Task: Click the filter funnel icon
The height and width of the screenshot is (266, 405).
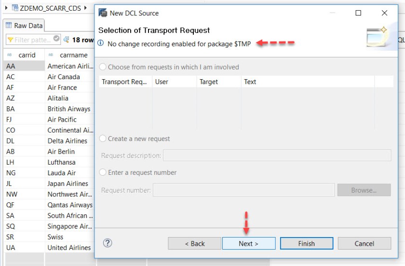Action: [10, 40]
